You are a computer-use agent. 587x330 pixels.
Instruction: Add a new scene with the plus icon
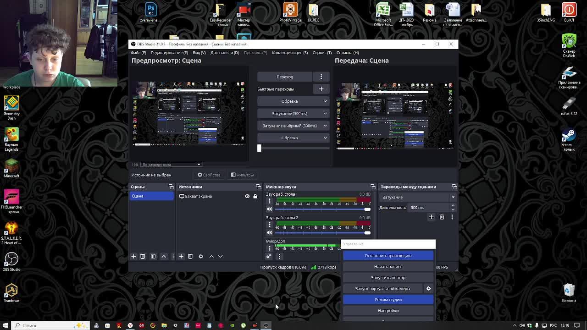[133, 256]
